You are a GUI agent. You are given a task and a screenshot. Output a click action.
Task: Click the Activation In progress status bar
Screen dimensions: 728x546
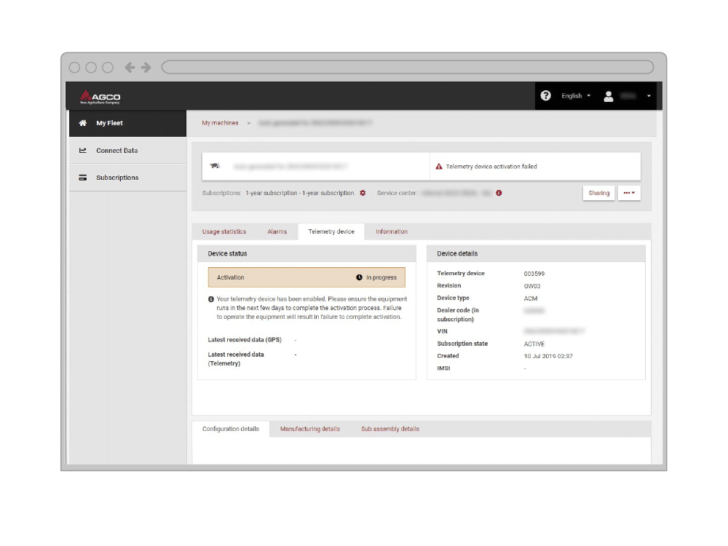point(306,277)
